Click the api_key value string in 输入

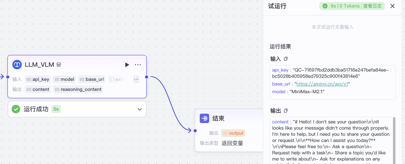[330, 73]
